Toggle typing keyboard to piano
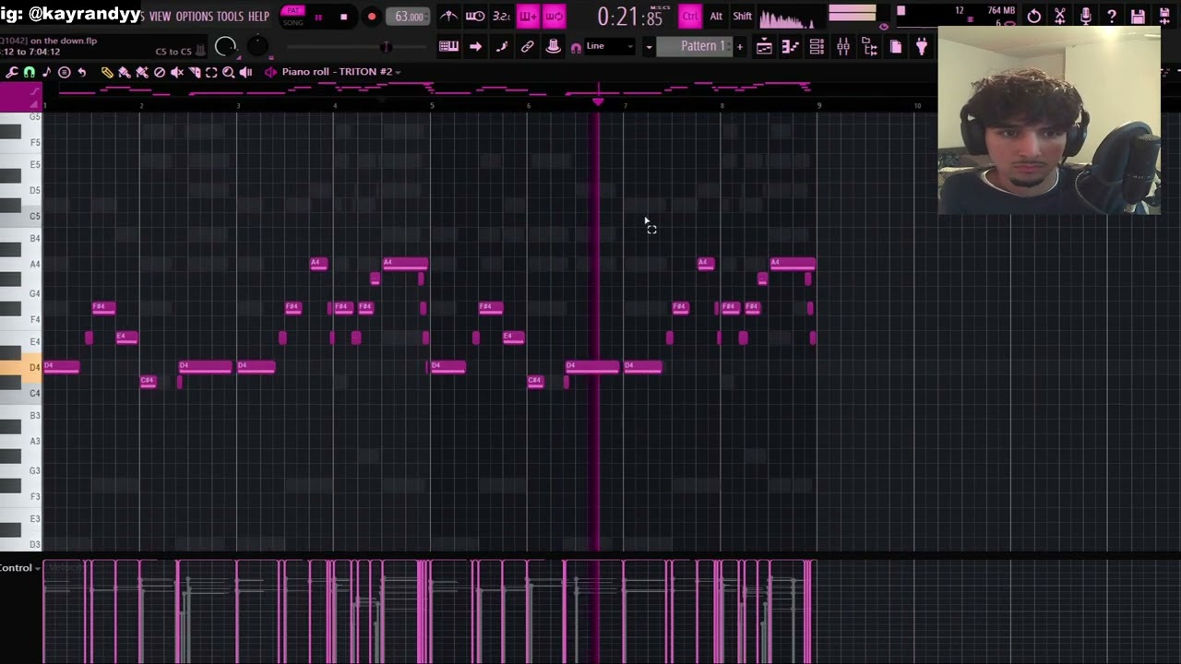1181x664 pixels. [449, 46]
